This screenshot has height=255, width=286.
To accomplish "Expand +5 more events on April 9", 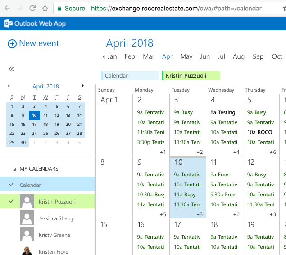I will [163, 214].
